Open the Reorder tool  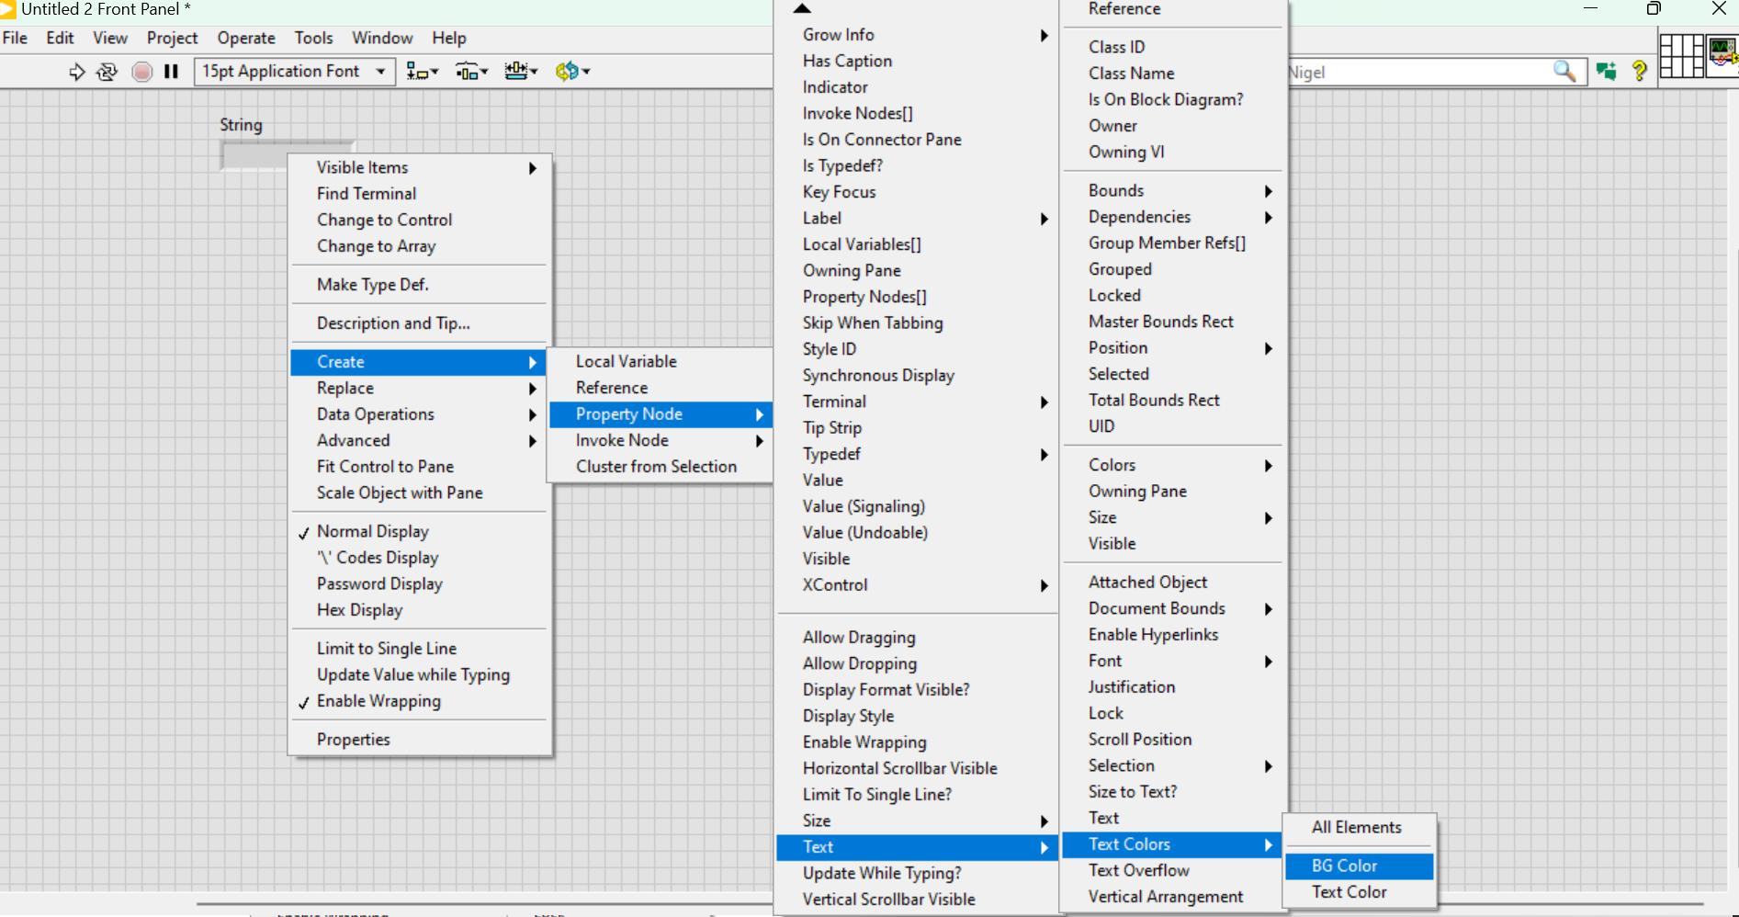(571, 72)
